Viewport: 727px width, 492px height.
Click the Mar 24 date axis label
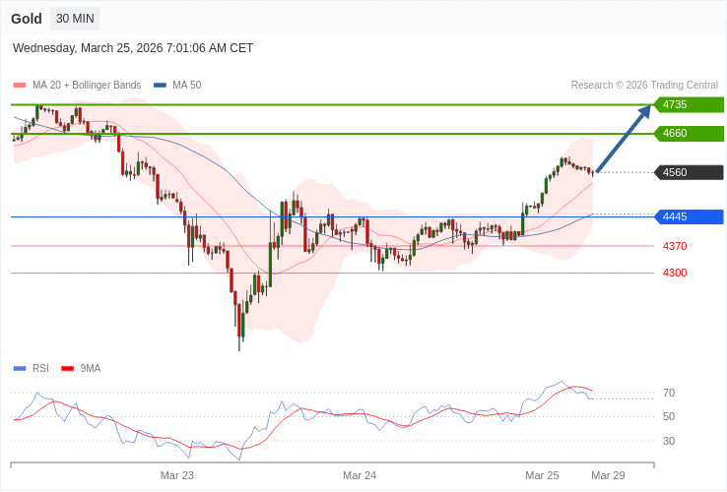click(360, 475)
